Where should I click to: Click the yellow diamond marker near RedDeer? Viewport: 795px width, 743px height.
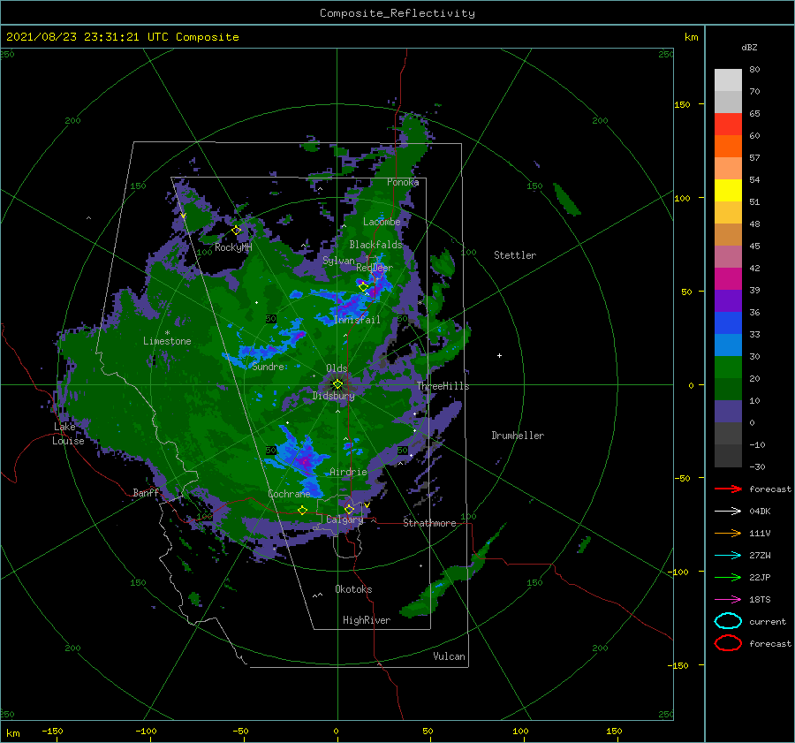[363, 287]
